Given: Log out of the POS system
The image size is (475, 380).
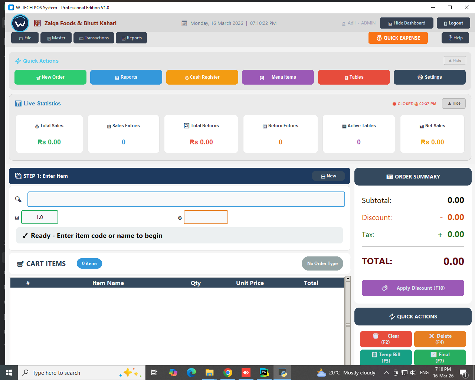Looking at the screenshot, I should pos(453,23).
